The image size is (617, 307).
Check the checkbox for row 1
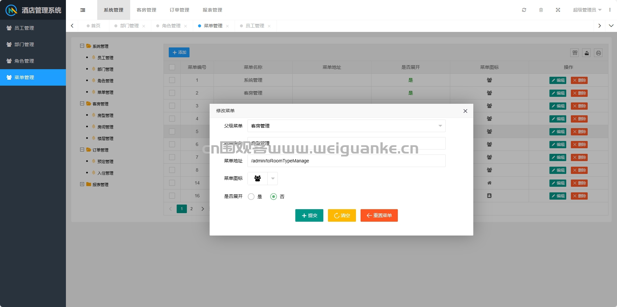coord(172,80)
